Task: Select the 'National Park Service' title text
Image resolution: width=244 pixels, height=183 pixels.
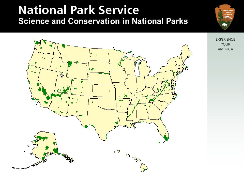Action: click(x=79, y=10)
